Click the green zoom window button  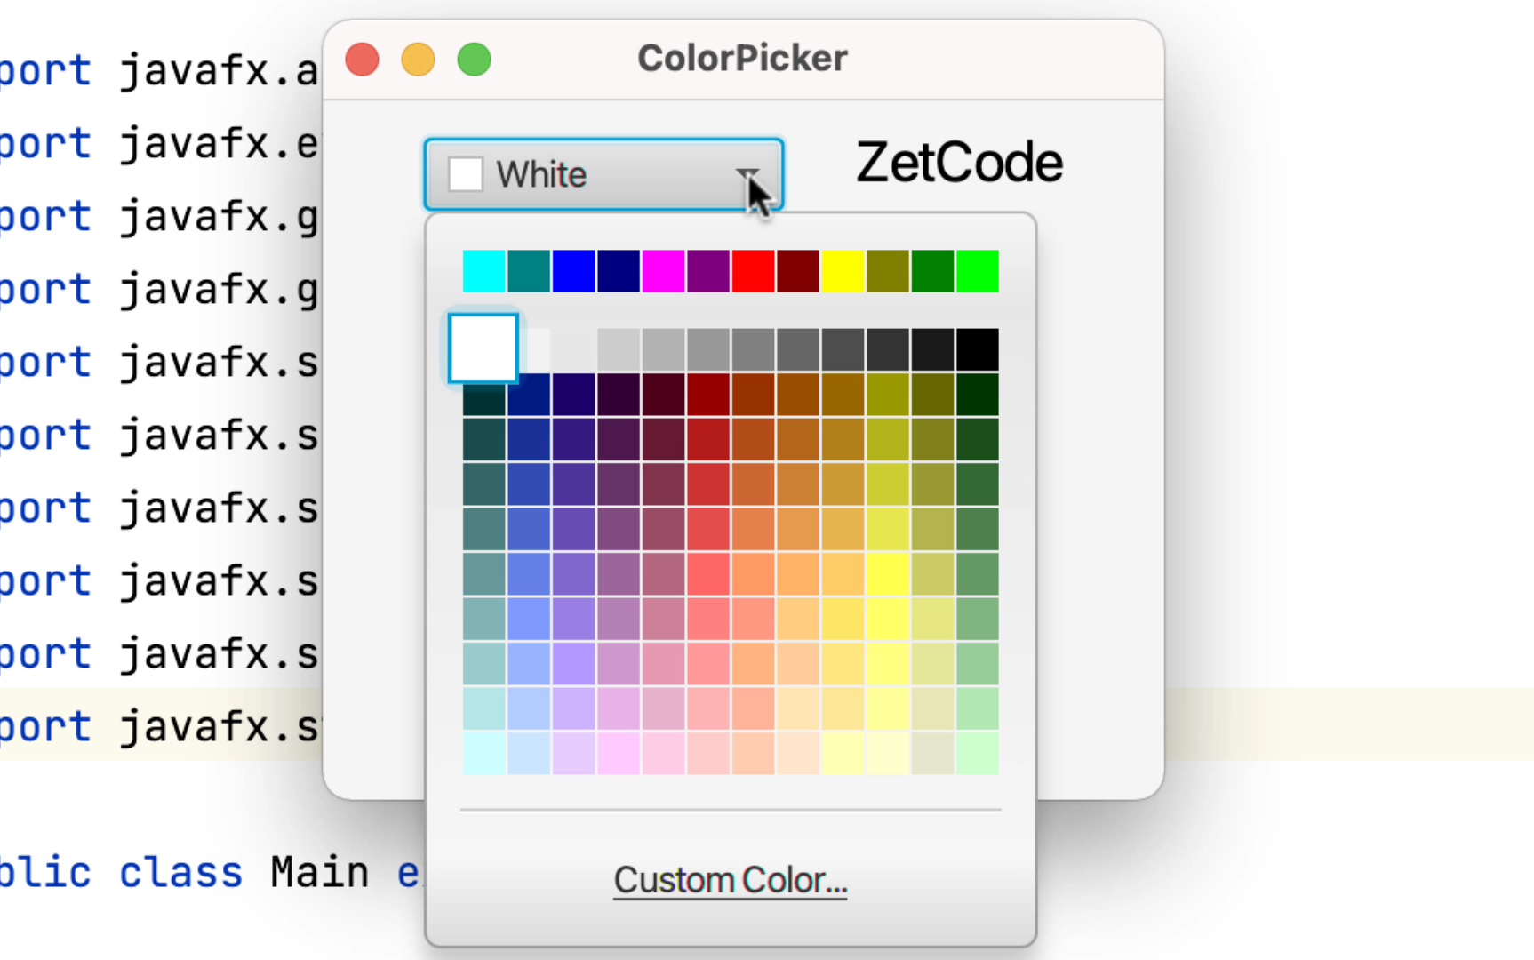click(474, 60)
